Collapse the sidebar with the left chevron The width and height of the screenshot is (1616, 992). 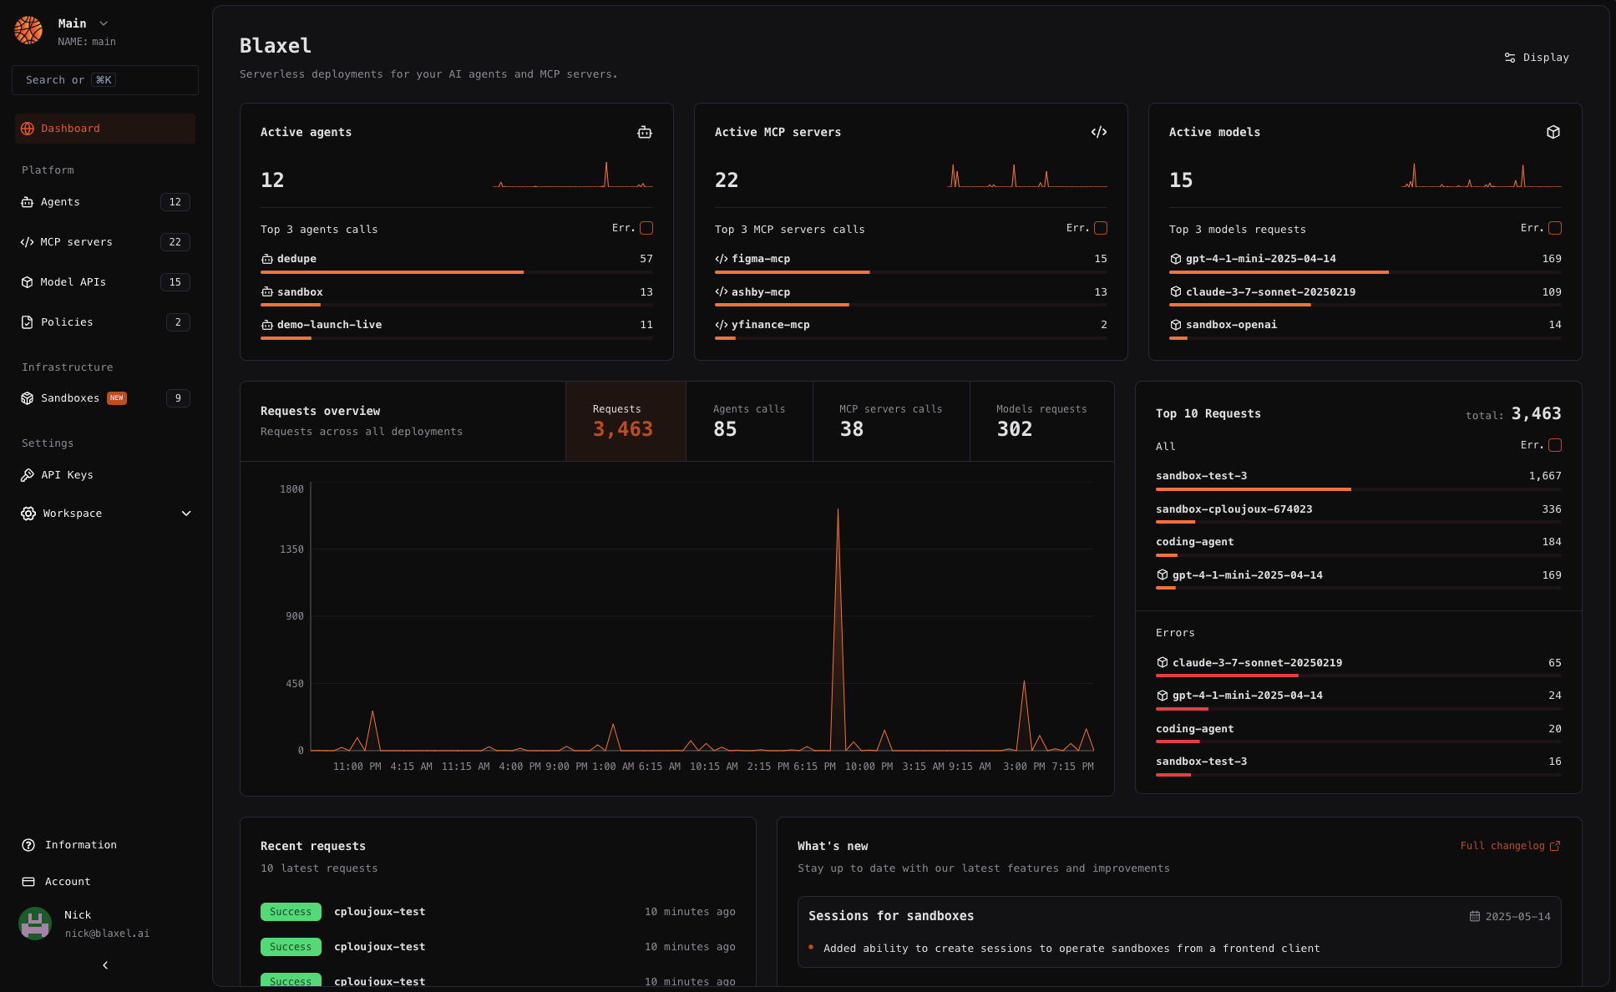[105, 965]
